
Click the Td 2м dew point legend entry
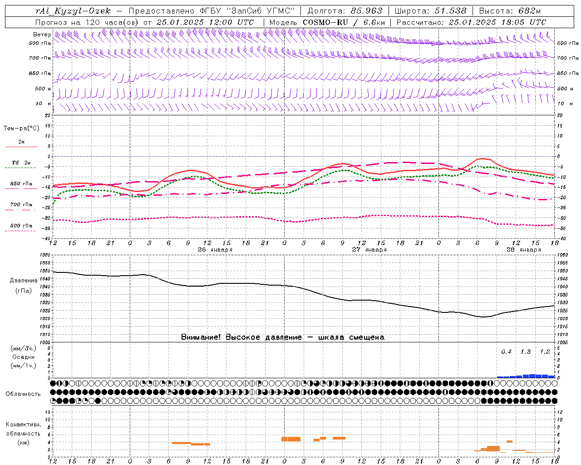coord(21,163)
